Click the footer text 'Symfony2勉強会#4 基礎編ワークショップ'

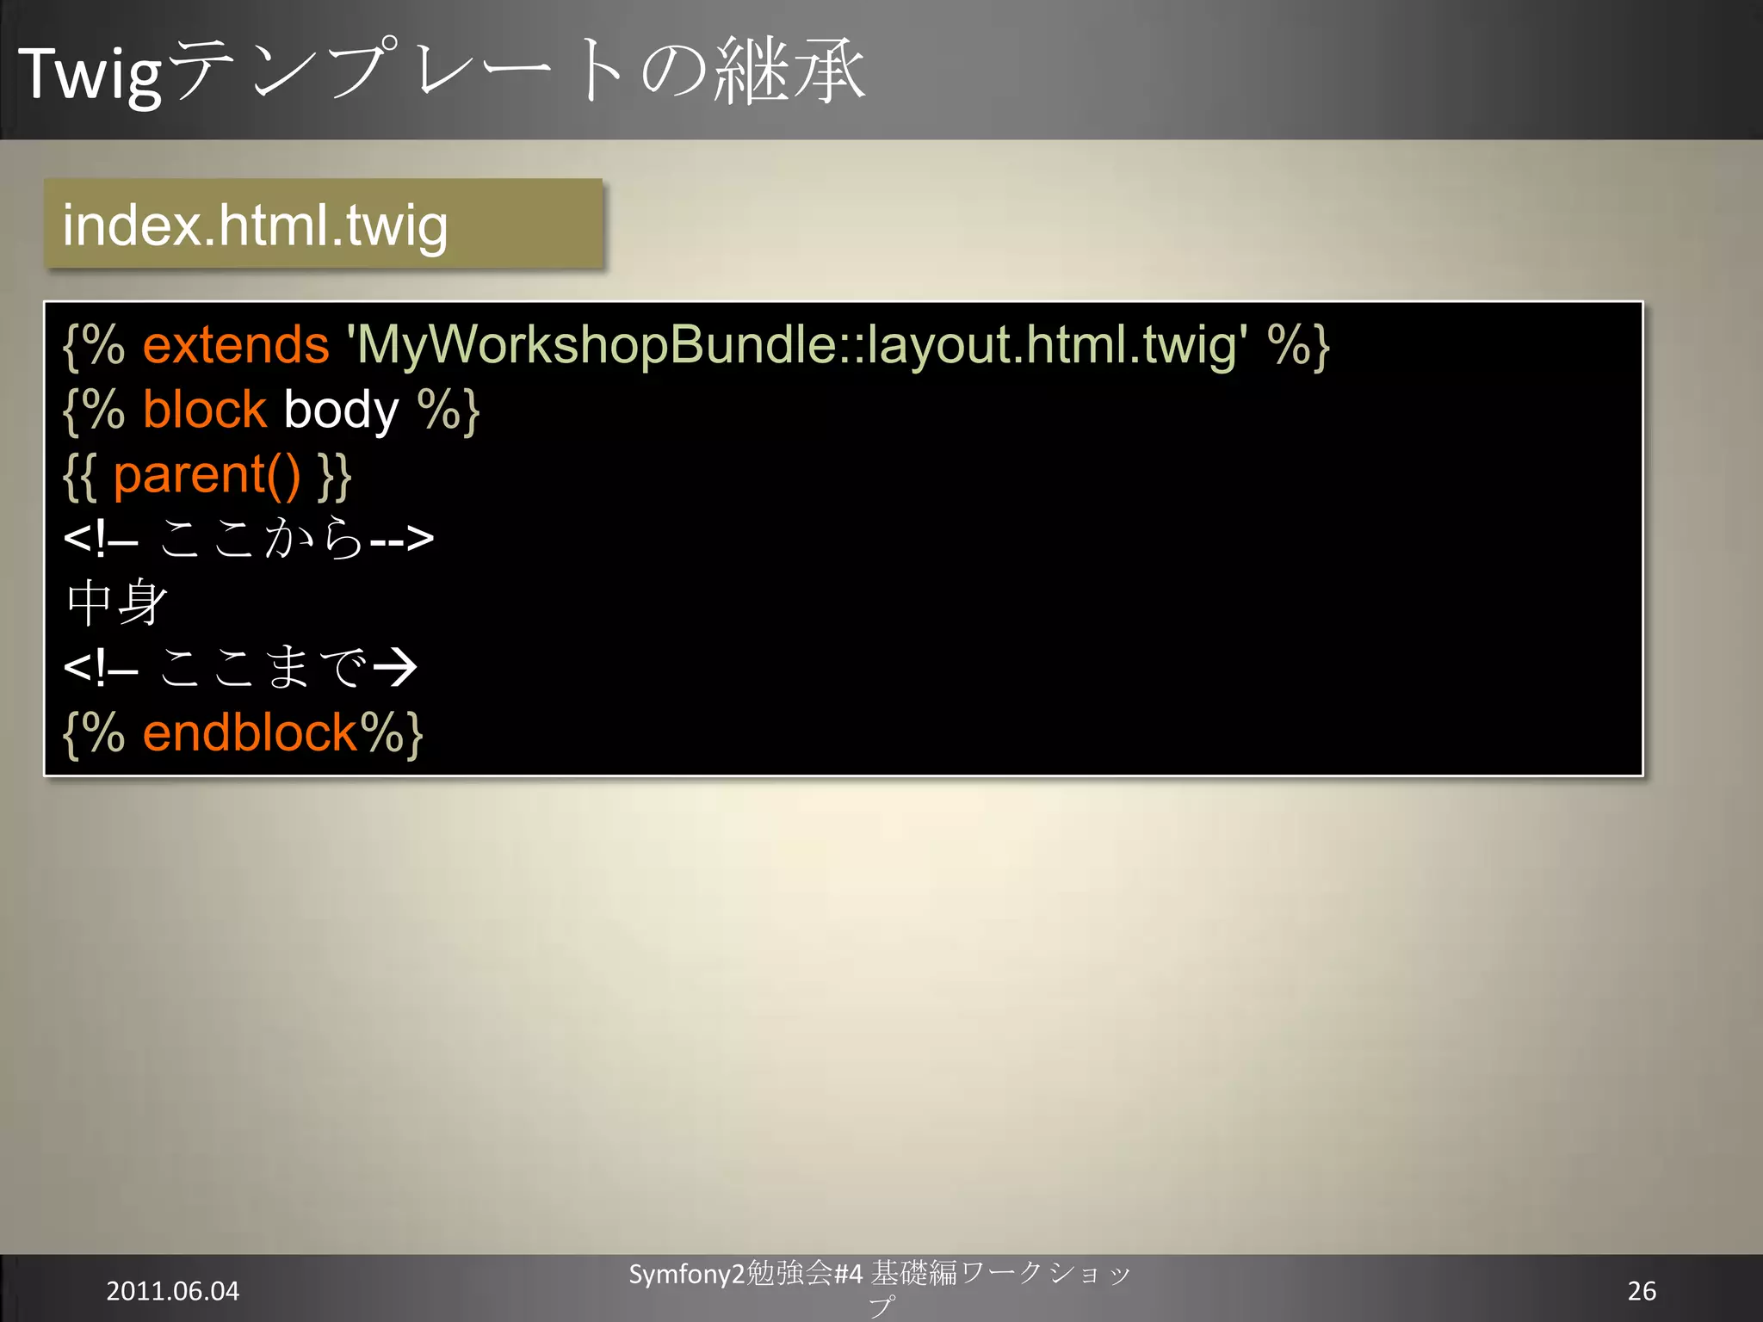point(880,1288)
